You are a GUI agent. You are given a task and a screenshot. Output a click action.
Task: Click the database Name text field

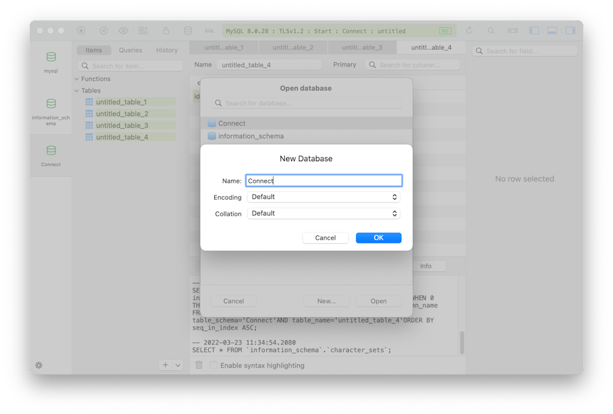click(x=323, y=180)
